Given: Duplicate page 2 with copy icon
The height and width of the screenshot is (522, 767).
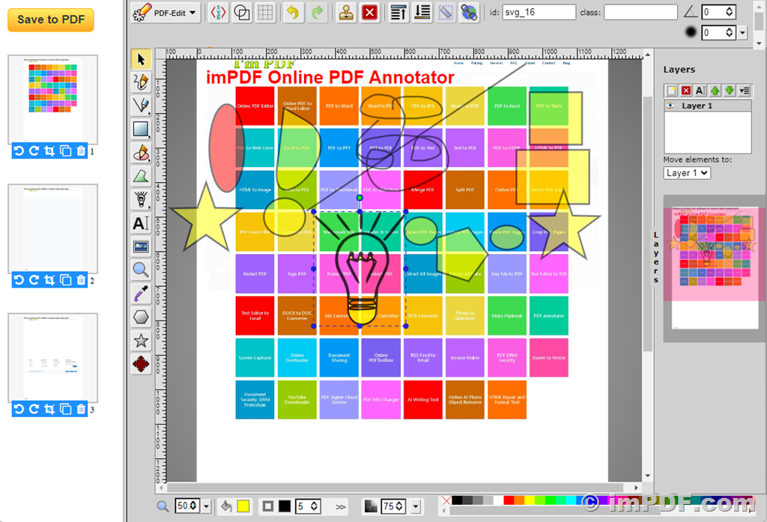Looking at the screenshot, I should click(66, 280).
